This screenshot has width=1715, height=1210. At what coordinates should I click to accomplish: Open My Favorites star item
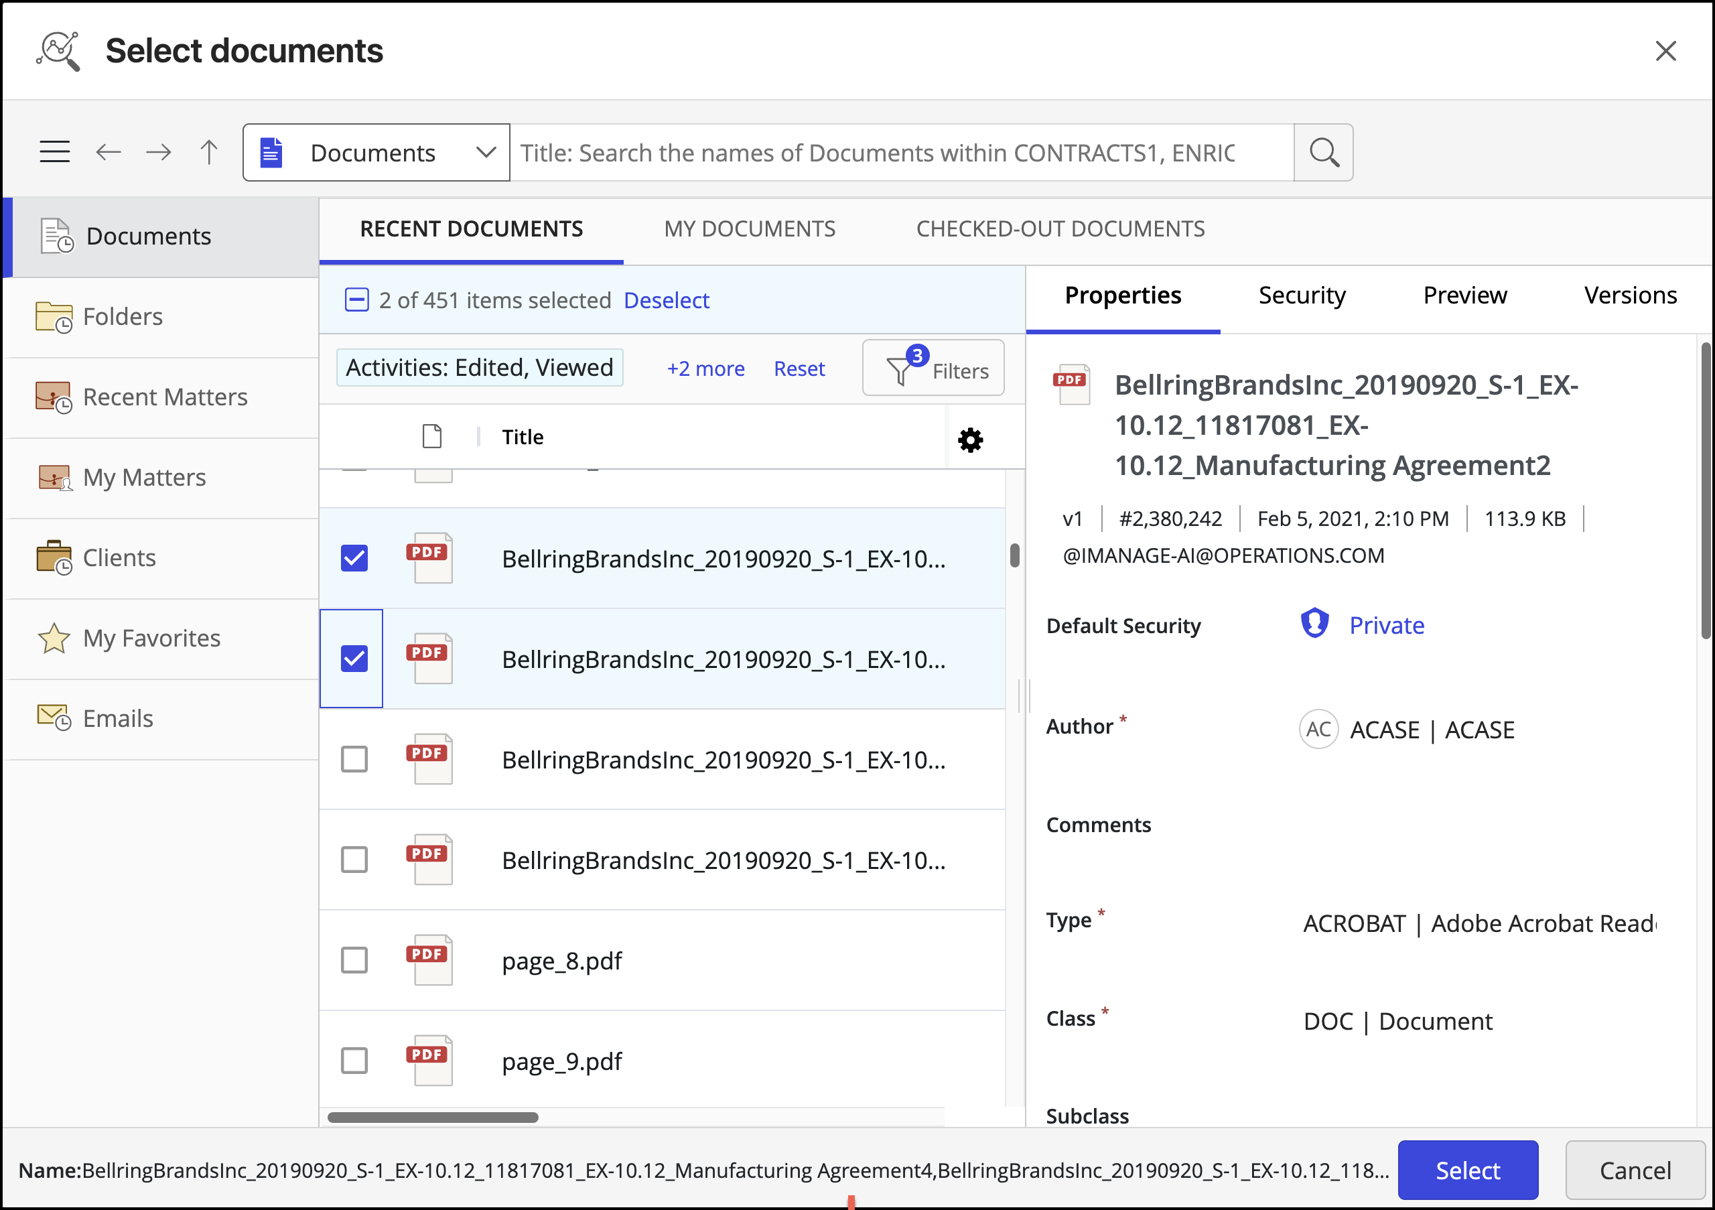point(151,638)
